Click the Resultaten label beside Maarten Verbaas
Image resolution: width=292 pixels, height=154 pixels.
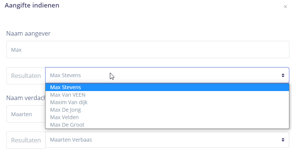[26, 140]
